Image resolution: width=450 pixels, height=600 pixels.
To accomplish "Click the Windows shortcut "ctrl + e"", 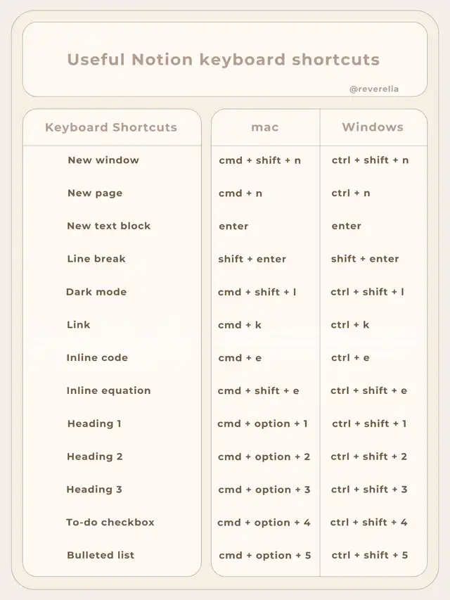I will (350, 357).
